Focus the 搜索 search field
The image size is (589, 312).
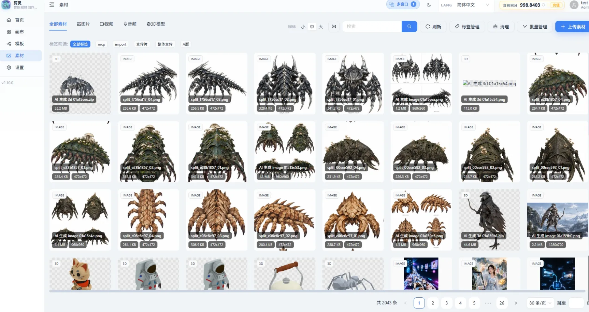[x=372, y=27]
